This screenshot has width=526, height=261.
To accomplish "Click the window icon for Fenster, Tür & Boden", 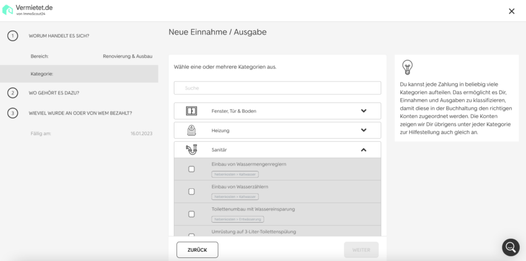I will (191, 111).
